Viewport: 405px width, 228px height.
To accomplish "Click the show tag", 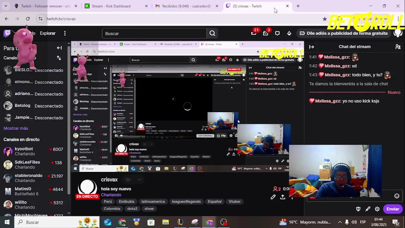I will click(x=149, y=209).
